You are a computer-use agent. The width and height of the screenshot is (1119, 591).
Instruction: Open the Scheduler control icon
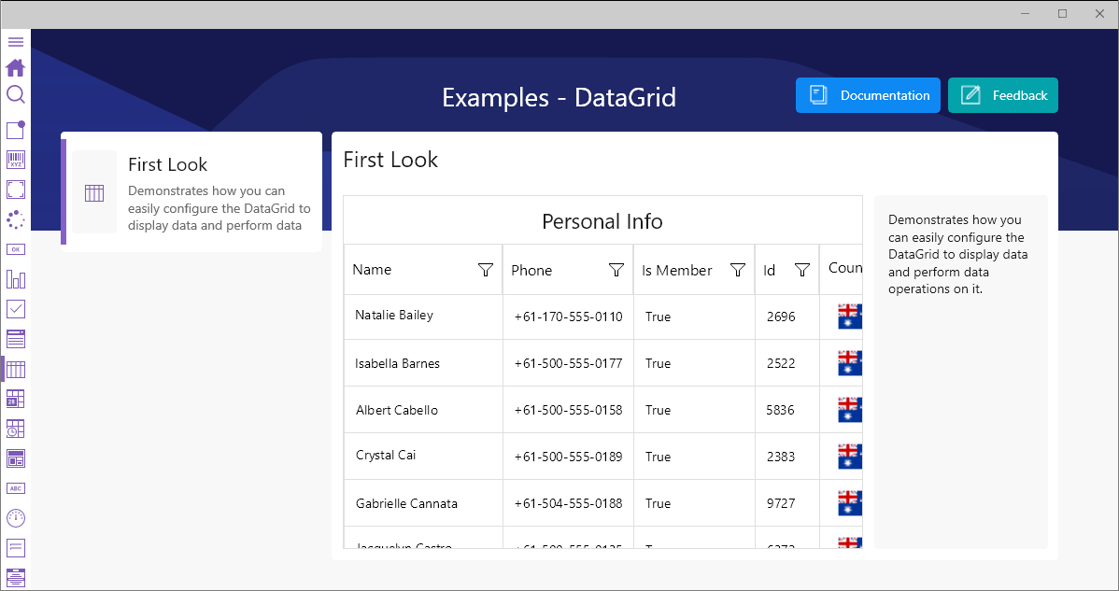[16, 429]
